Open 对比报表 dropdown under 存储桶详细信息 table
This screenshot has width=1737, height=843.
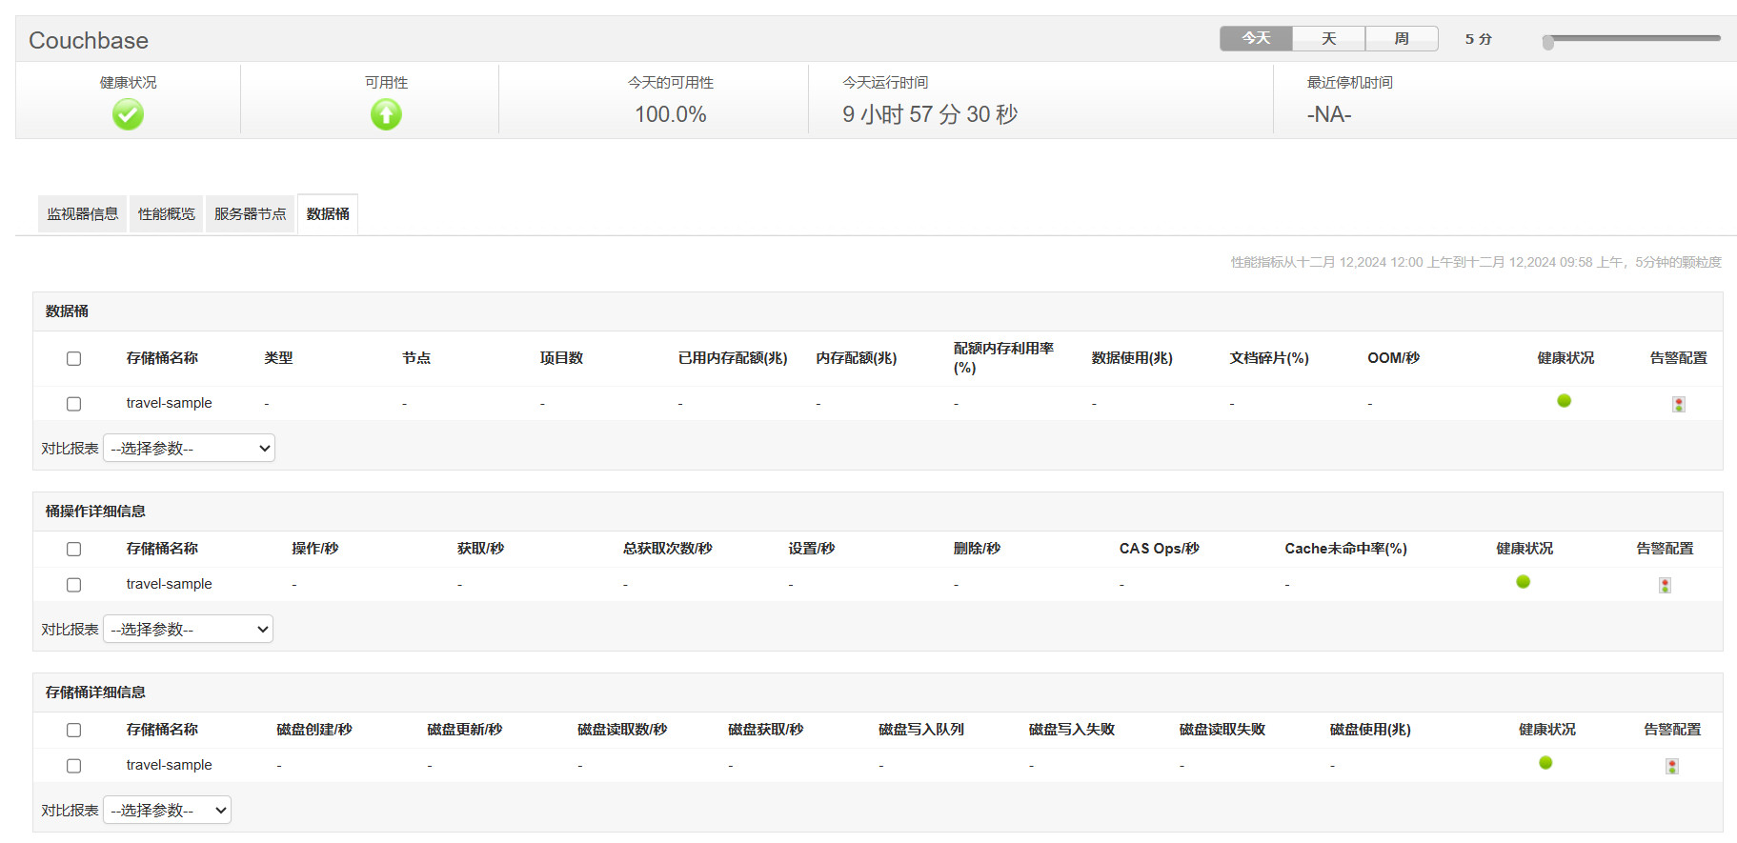[167, 810]
